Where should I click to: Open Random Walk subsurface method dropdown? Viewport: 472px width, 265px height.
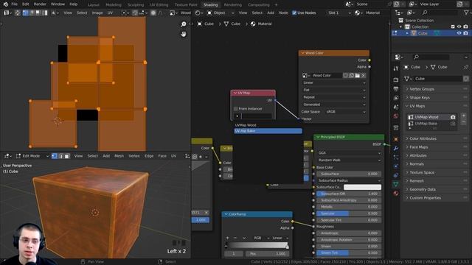click(349, 160)
